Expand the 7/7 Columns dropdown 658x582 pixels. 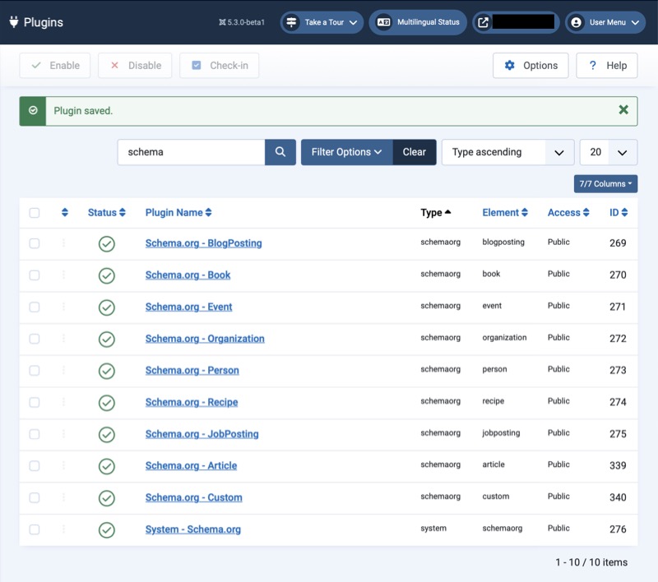tap(605, 184)
